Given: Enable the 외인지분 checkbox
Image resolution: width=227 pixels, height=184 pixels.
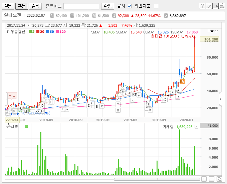Looking at the screenshot, I should pyautogui.click(x=156, y=6).
